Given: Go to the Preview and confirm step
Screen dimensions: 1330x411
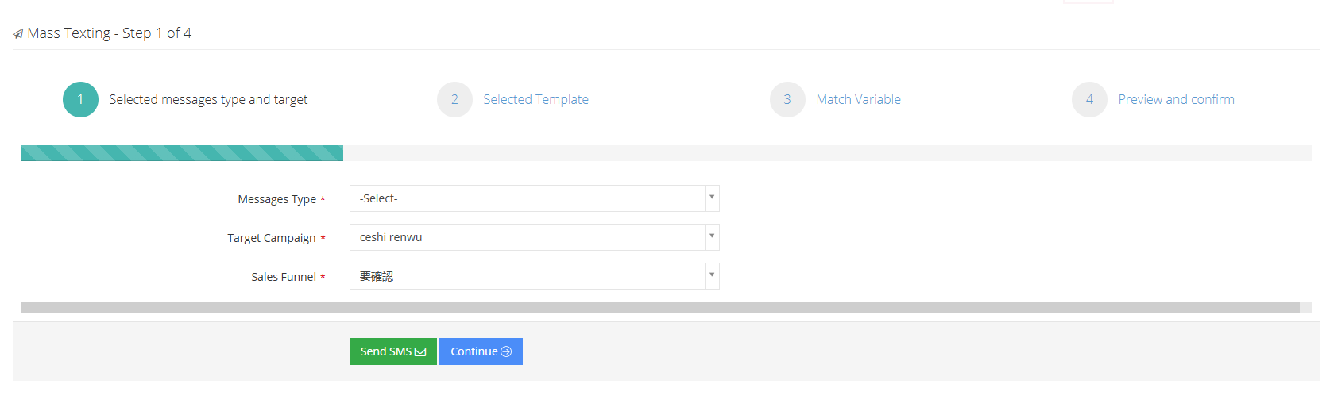Looking at the screenshot, I should click(1176, 99).
